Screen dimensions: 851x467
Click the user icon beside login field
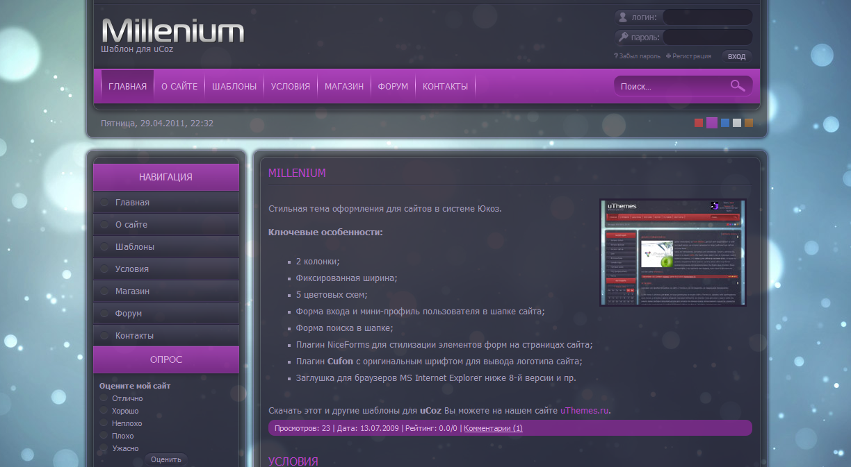(x=622, y=17)
